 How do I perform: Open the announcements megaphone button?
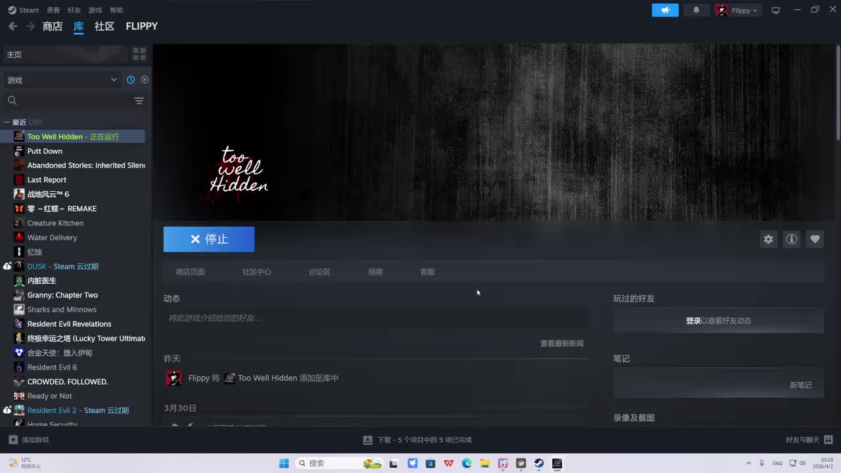pyautogui.click(x=665, y=10)
